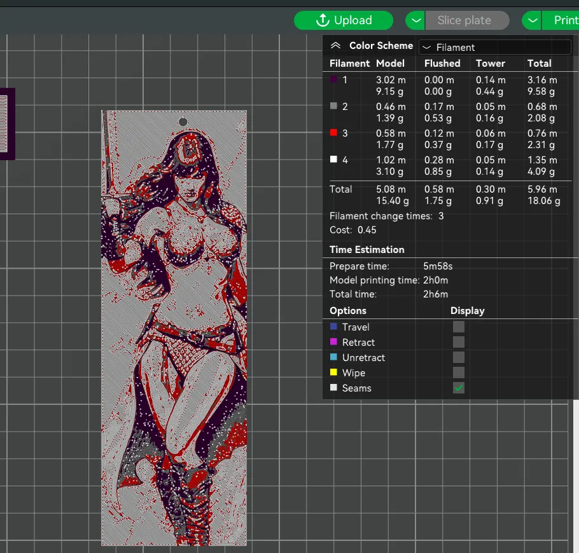The width and height of the screenshot is (579, 553).
Task: Click the 'Filament change times: 3' line
Action: 387,216
